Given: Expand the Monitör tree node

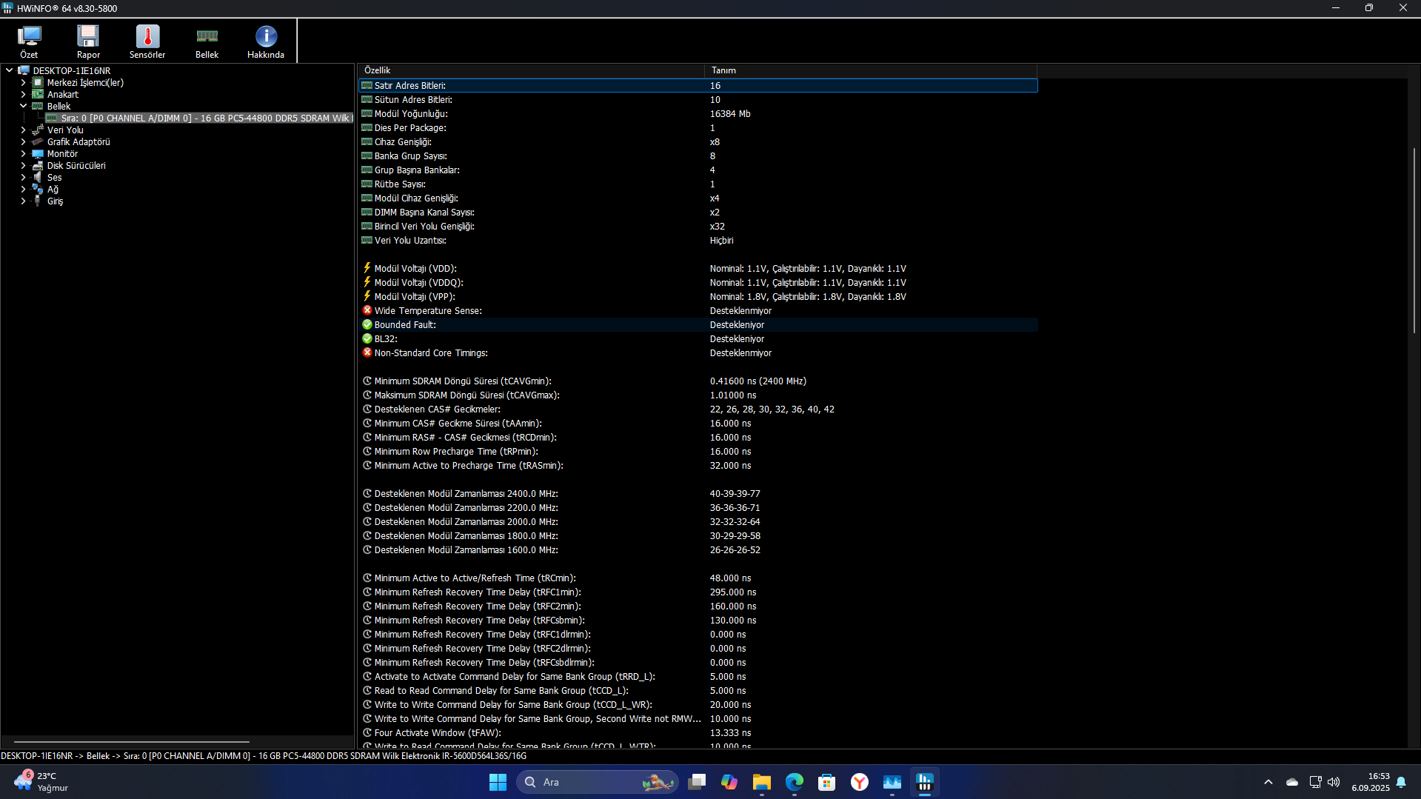Looking at the screenshot, I should [24, 153].
